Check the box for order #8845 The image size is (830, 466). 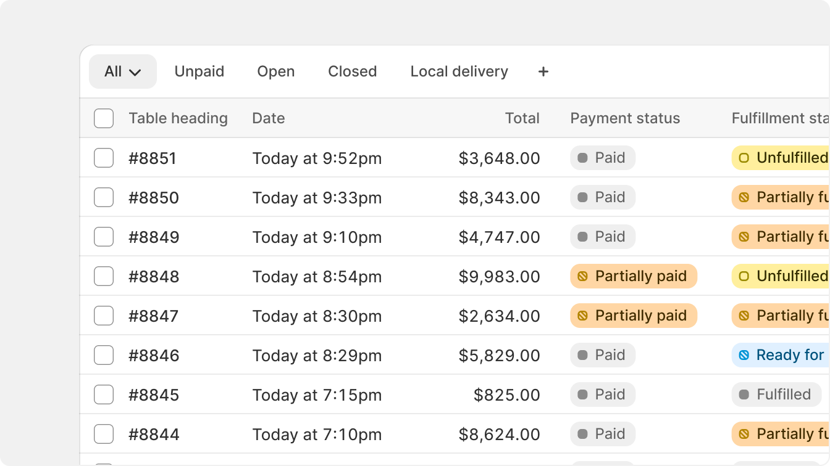click(104, 394)
